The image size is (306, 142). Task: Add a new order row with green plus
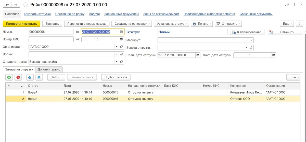pos(9,77)
